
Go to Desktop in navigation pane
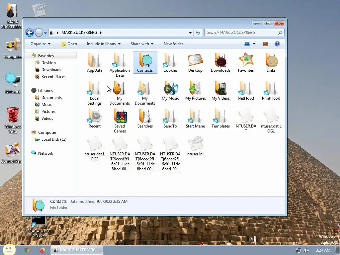(48, 63)
